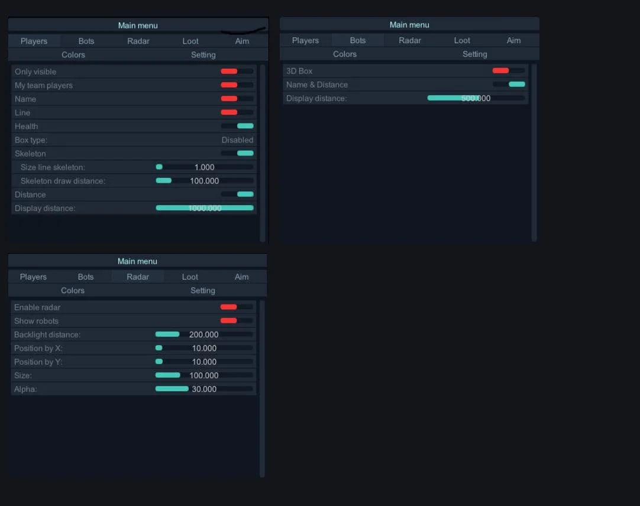Click the scrollbar beside the radar settings list
This screenshot has height=506, width=640.
point(262,388)
